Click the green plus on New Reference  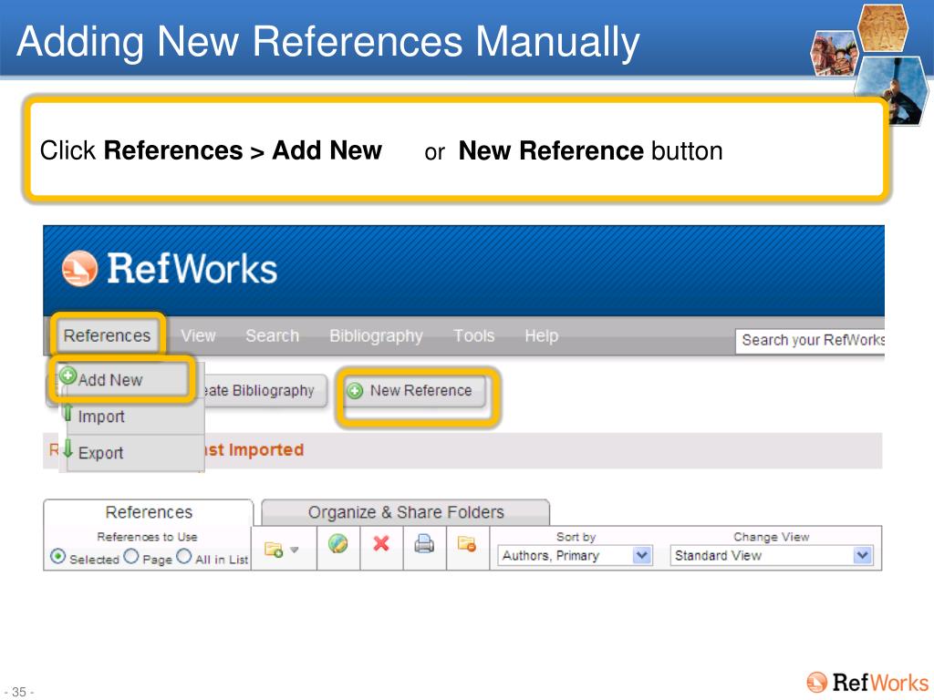[x=355, y=390]
